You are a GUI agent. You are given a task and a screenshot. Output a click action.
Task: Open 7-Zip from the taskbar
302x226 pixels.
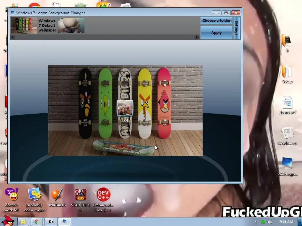(x=51, y=222)
